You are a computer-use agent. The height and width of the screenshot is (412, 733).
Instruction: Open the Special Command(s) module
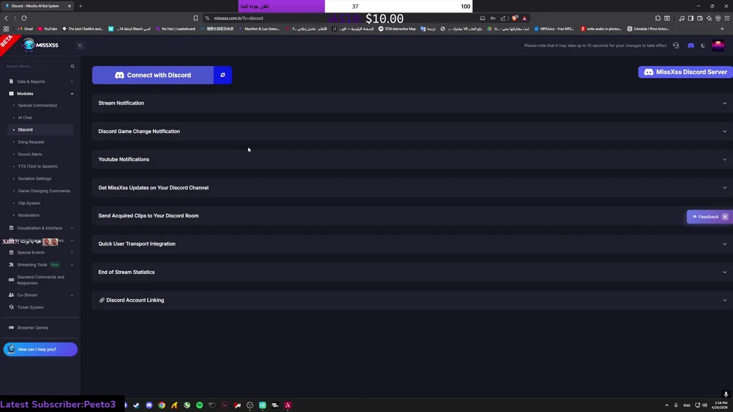pyautogui.click(x=37, y=105)
